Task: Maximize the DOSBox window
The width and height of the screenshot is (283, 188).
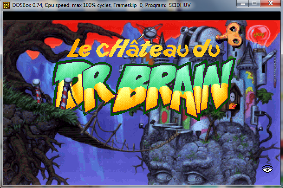Action: point(254,3)
